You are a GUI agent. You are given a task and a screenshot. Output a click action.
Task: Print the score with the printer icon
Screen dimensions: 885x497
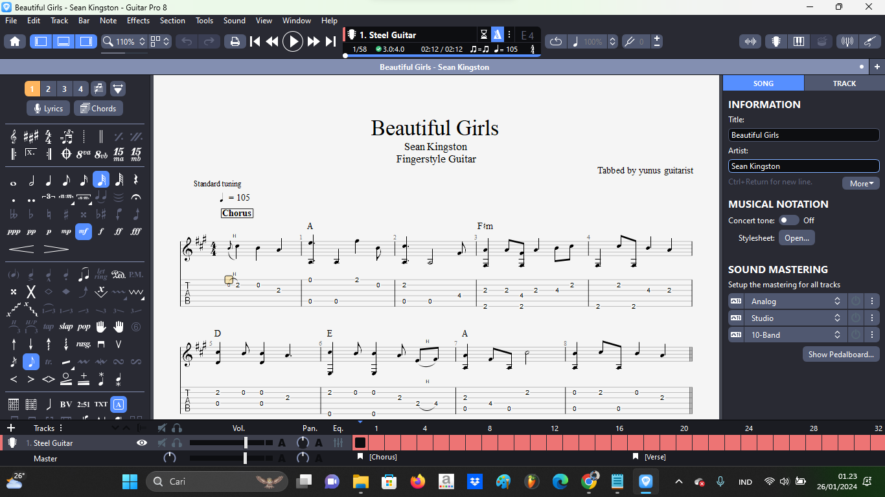[x=235, y=41]
